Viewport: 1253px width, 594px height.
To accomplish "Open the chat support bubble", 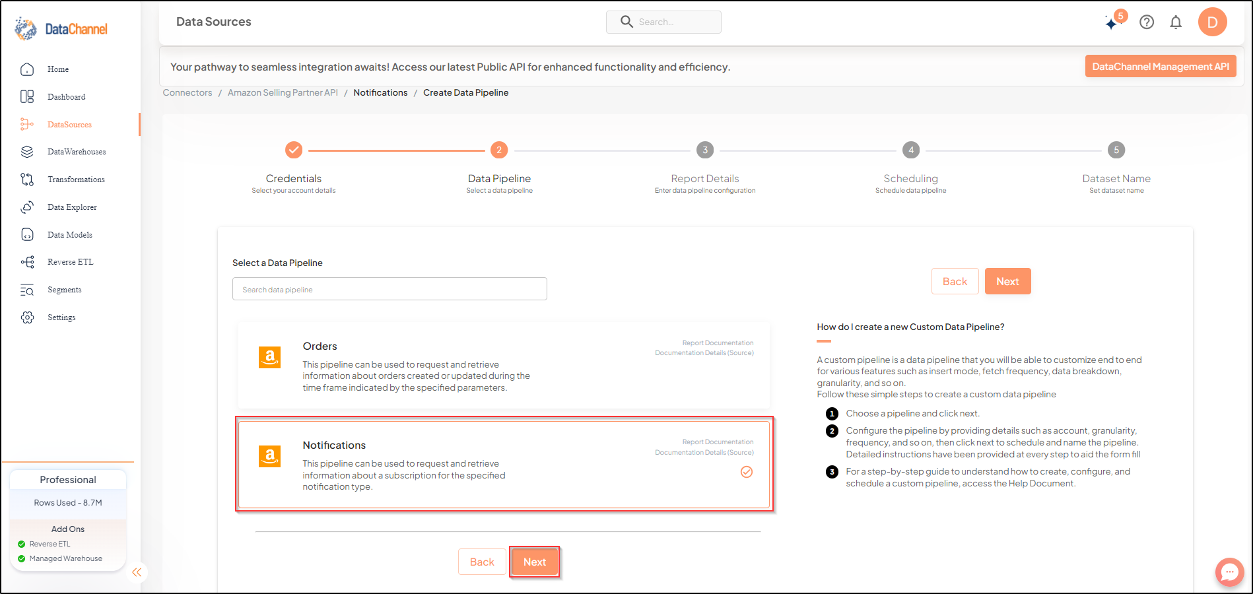I will (1229, 572).
